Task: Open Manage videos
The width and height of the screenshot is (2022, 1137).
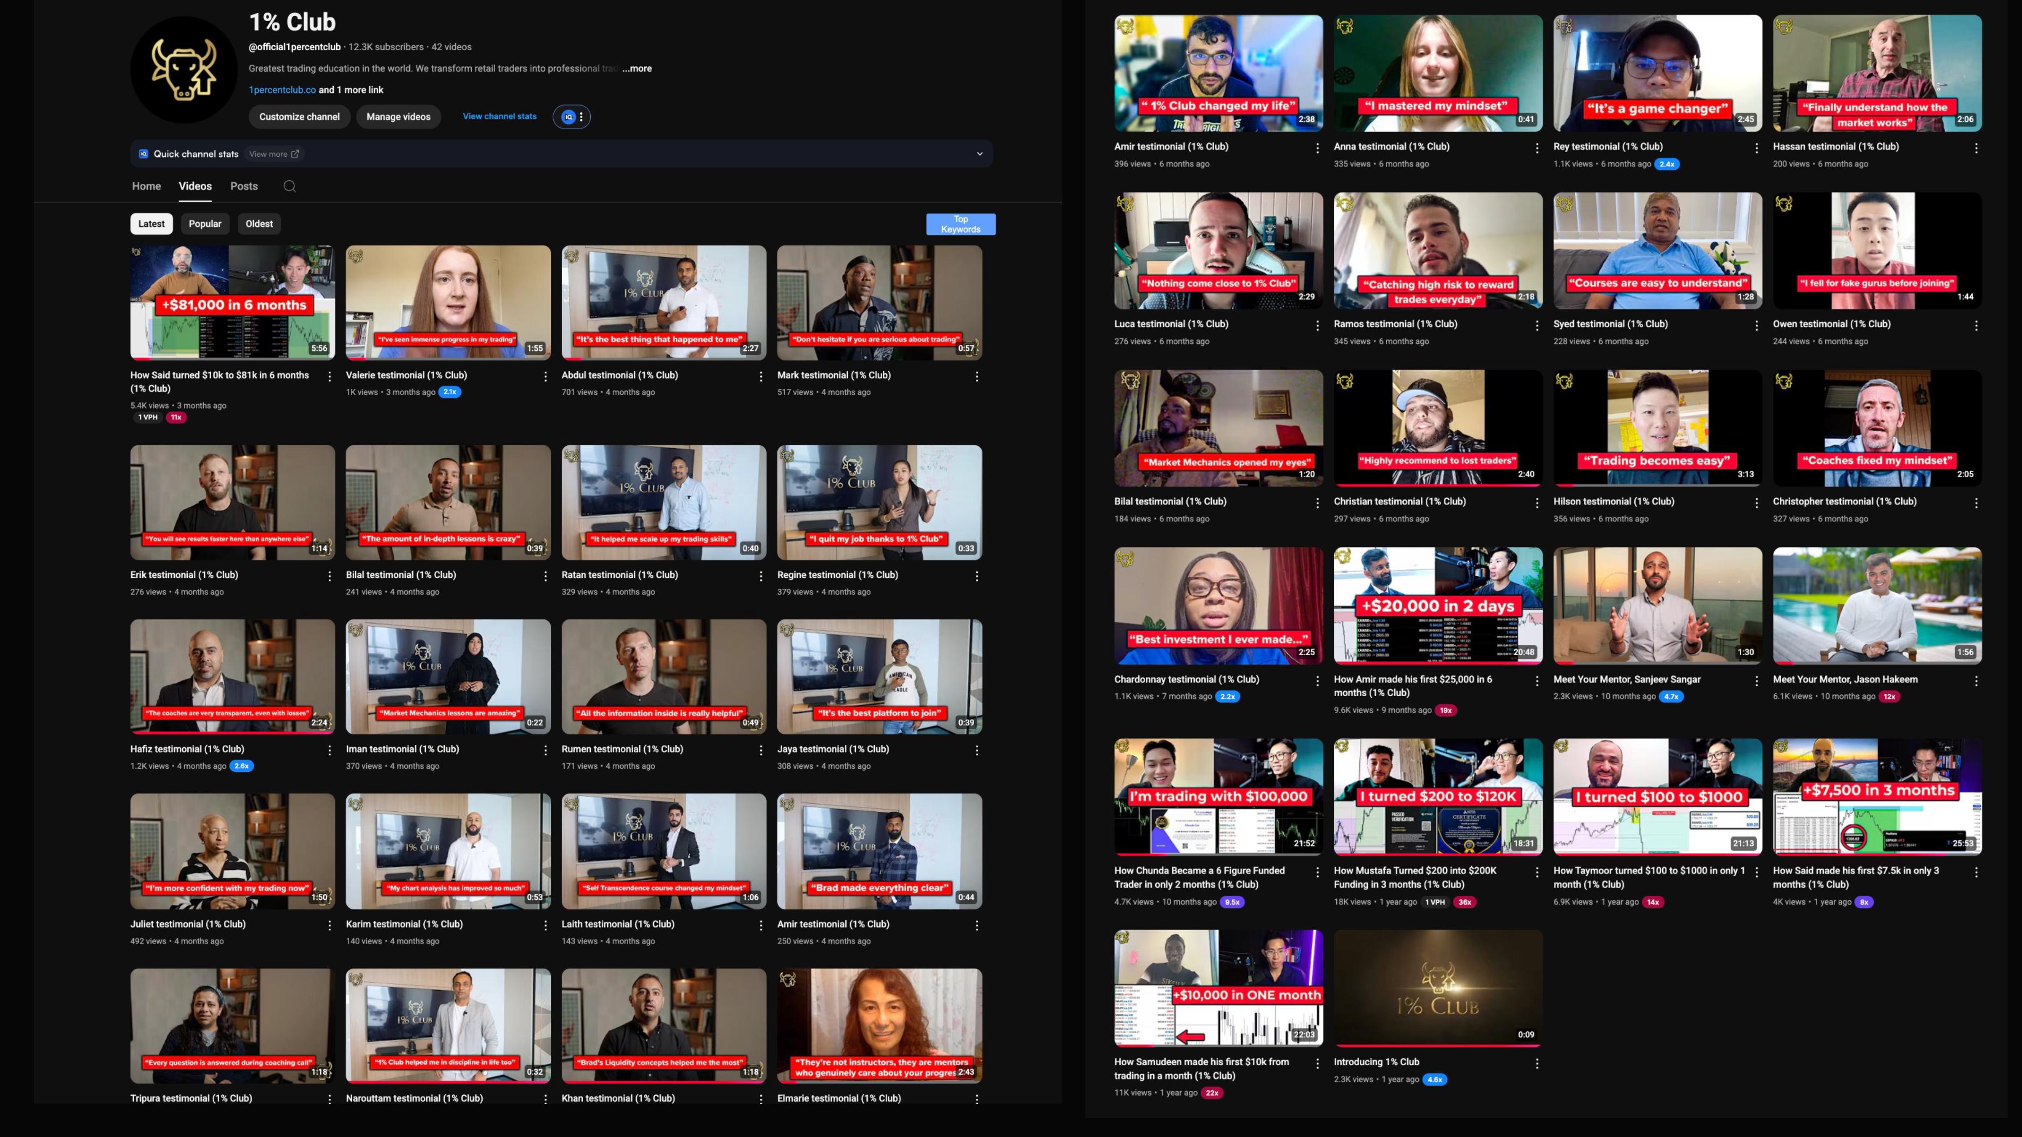Action: [x=398, y=117]
